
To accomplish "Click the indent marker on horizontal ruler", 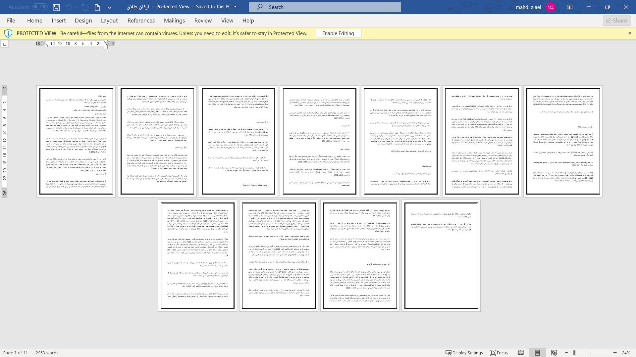I will (x=106, y=44).
